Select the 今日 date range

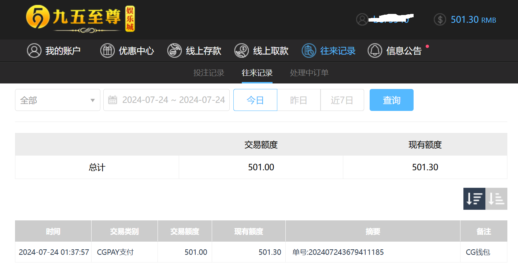[255, 100]
